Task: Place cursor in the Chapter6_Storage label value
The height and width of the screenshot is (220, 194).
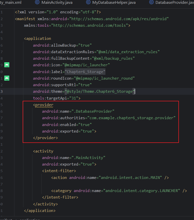Action: point(85,72)
